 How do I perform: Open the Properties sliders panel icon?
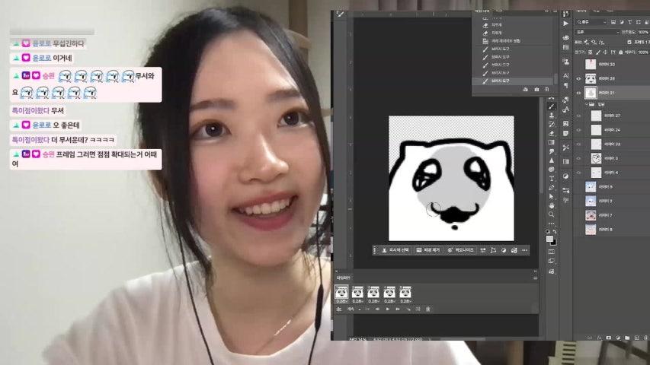566,190
